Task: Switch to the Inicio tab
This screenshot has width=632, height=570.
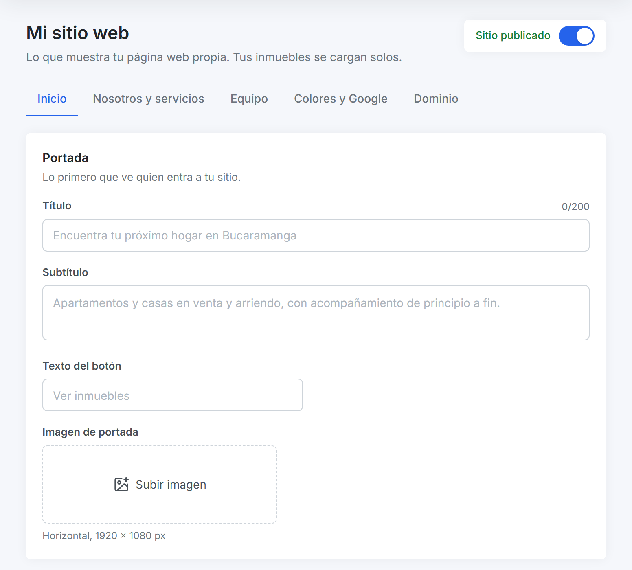Action: coord(52,99)
